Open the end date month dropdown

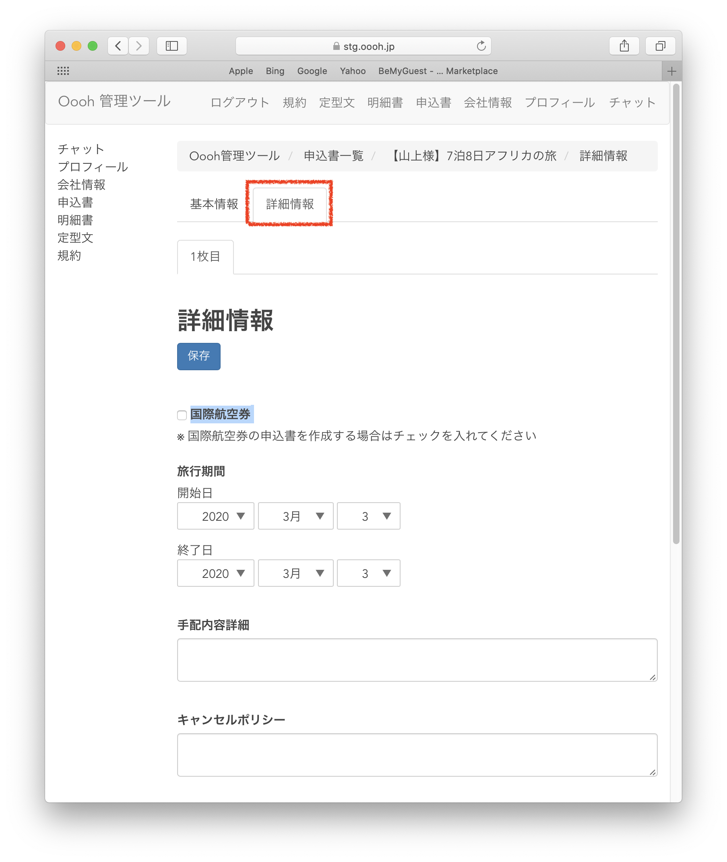[x=295, y=573]
